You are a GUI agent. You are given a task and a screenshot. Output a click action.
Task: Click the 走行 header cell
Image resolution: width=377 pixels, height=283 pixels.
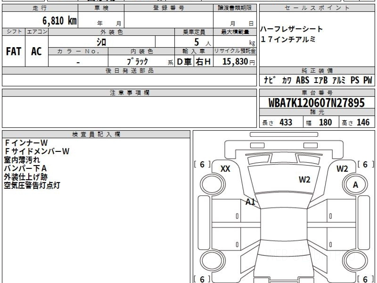[x=40, y=8]
